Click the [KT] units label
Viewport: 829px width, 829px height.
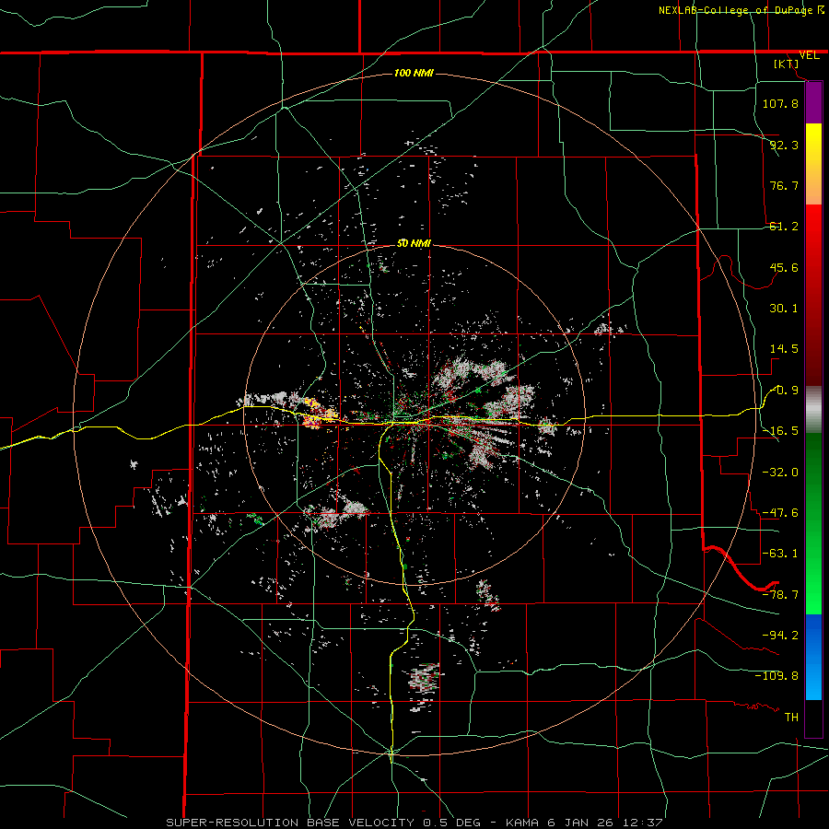click(787, 64)
